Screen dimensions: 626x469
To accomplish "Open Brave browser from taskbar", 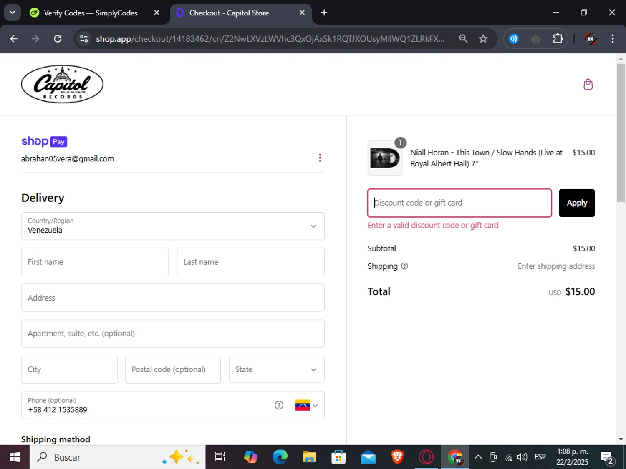I will point(397,457).
